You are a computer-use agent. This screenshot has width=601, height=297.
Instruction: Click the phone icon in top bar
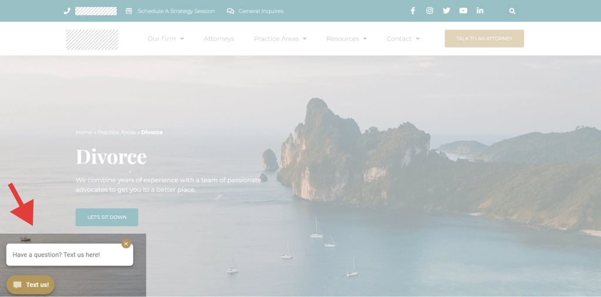point(67,11)
